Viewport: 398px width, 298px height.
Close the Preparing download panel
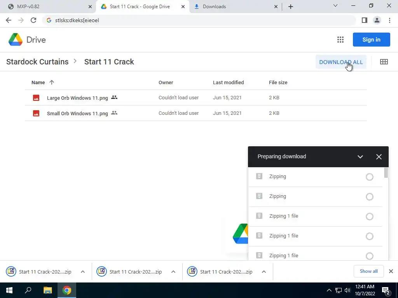coord(379,157)
